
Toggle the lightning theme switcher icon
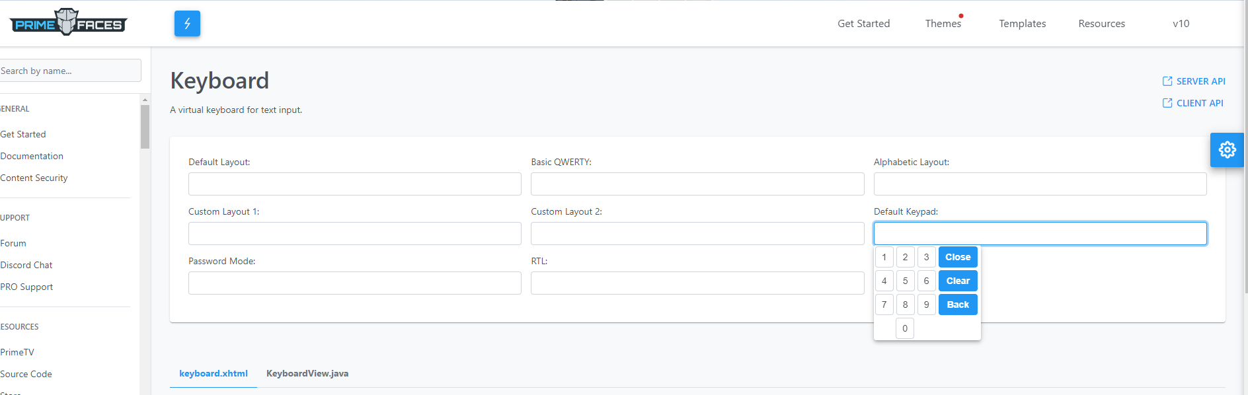187,23
